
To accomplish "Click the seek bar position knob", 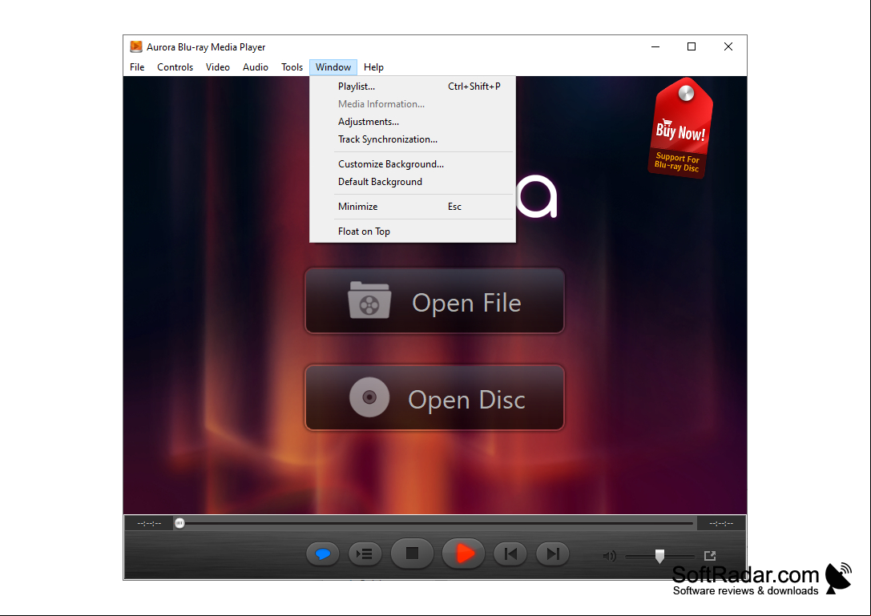I will [179, 523].
